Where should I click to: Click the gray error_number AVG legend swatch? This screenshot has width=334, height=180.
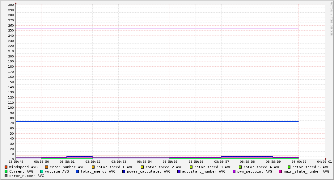click(6, 176)
